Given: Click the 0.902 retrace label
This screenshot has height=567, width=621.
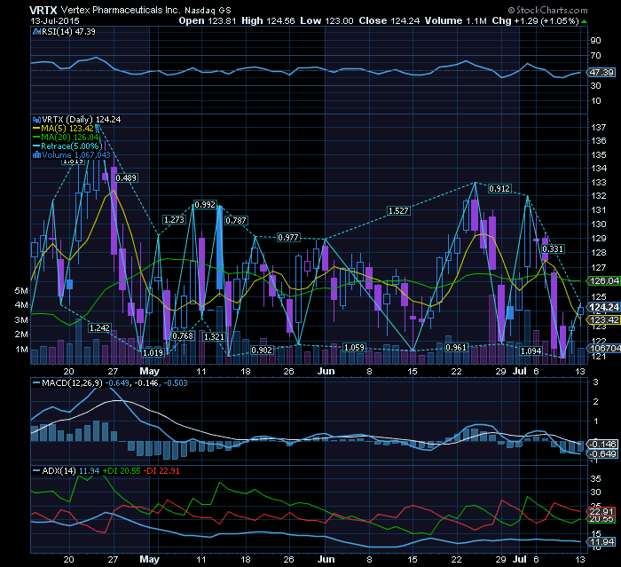Looking at the screenshot, I should tap(262, 350).
